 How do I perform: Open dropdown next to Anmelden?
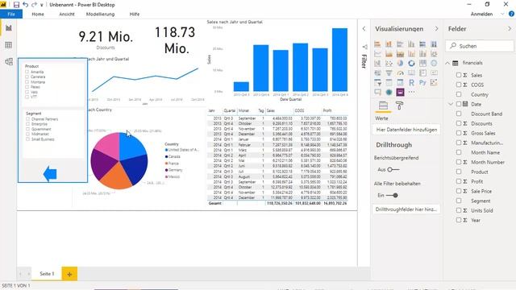pos(502,14)
